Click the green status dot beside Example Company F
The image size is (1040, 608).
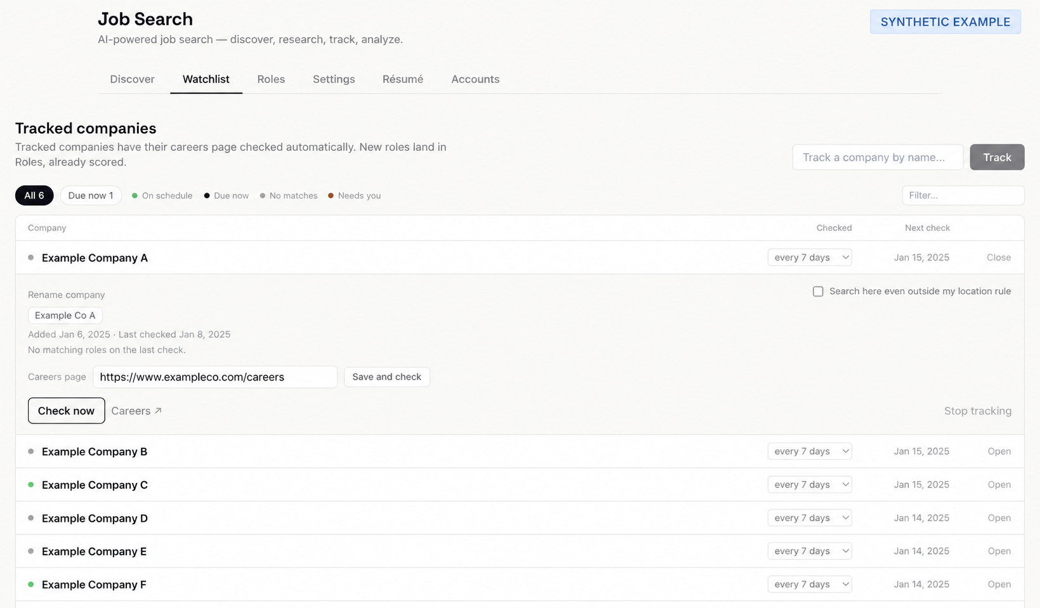point(30,584)
